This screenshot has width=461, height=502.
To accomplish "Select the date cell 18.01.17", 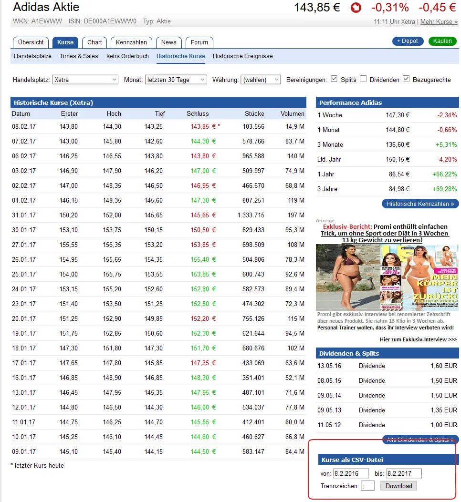I will click(x=24, y=348).
